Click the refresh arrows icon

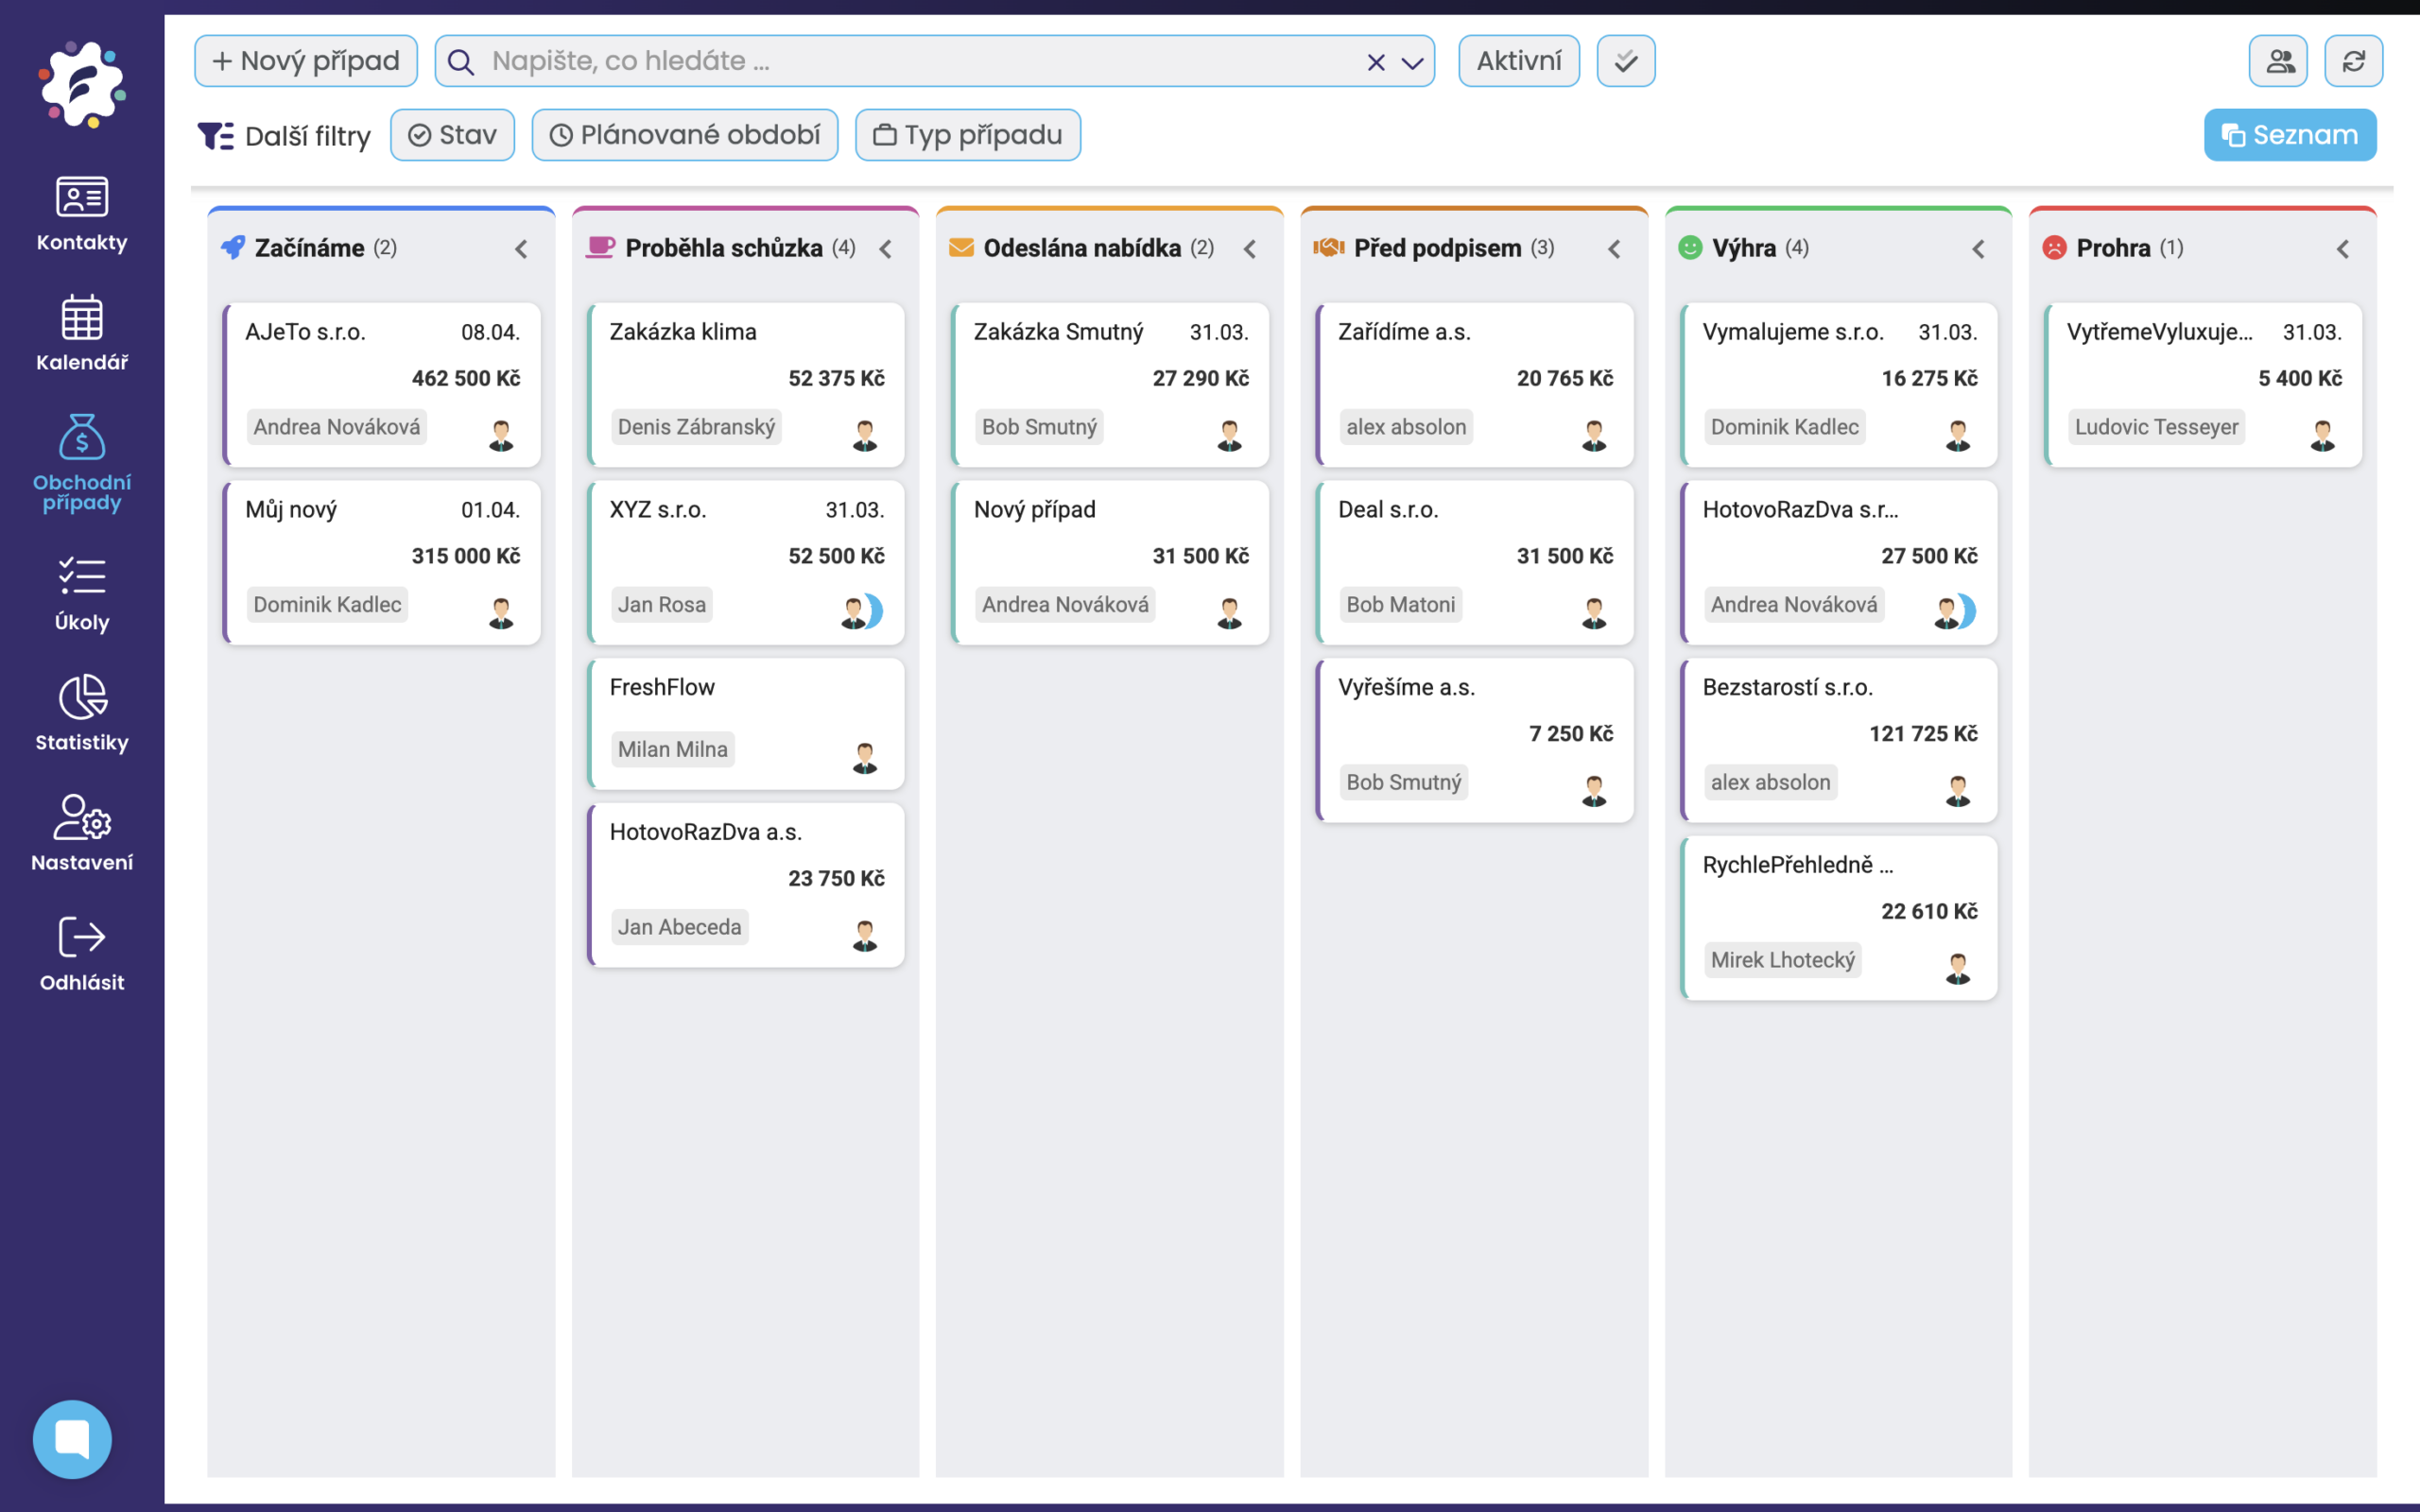click(x=2353, y=61)
